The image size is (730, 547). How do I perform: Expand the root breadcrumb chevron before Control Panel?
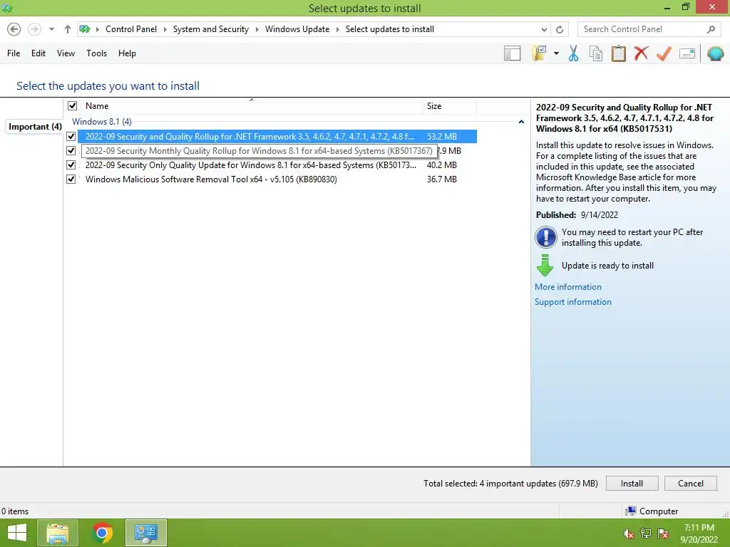pyautogui.click(x=97, y=29)
